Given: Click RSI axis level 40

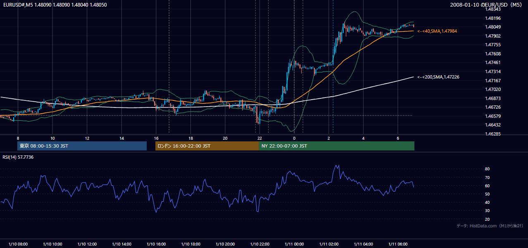Looking at the screenshot, I should tap(488, 203).
